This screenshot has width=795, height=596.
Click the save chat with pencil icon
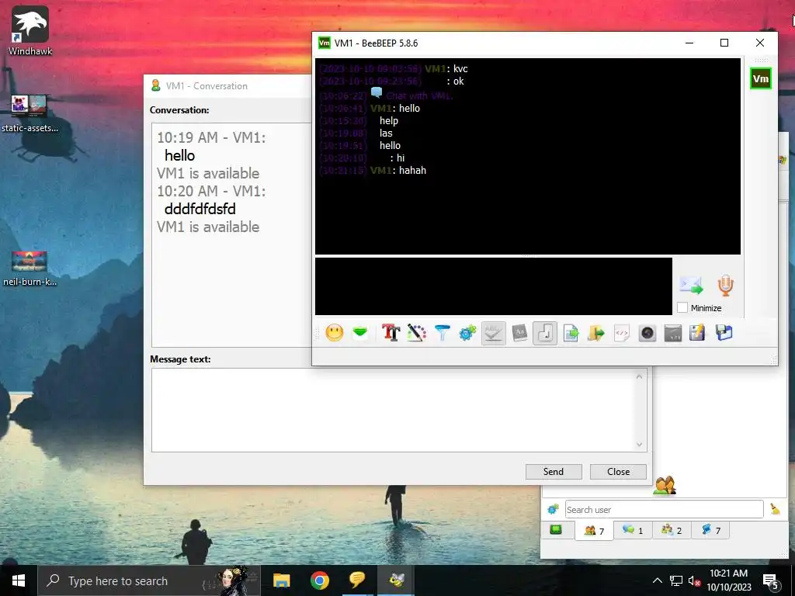click(x=698, y=333)
